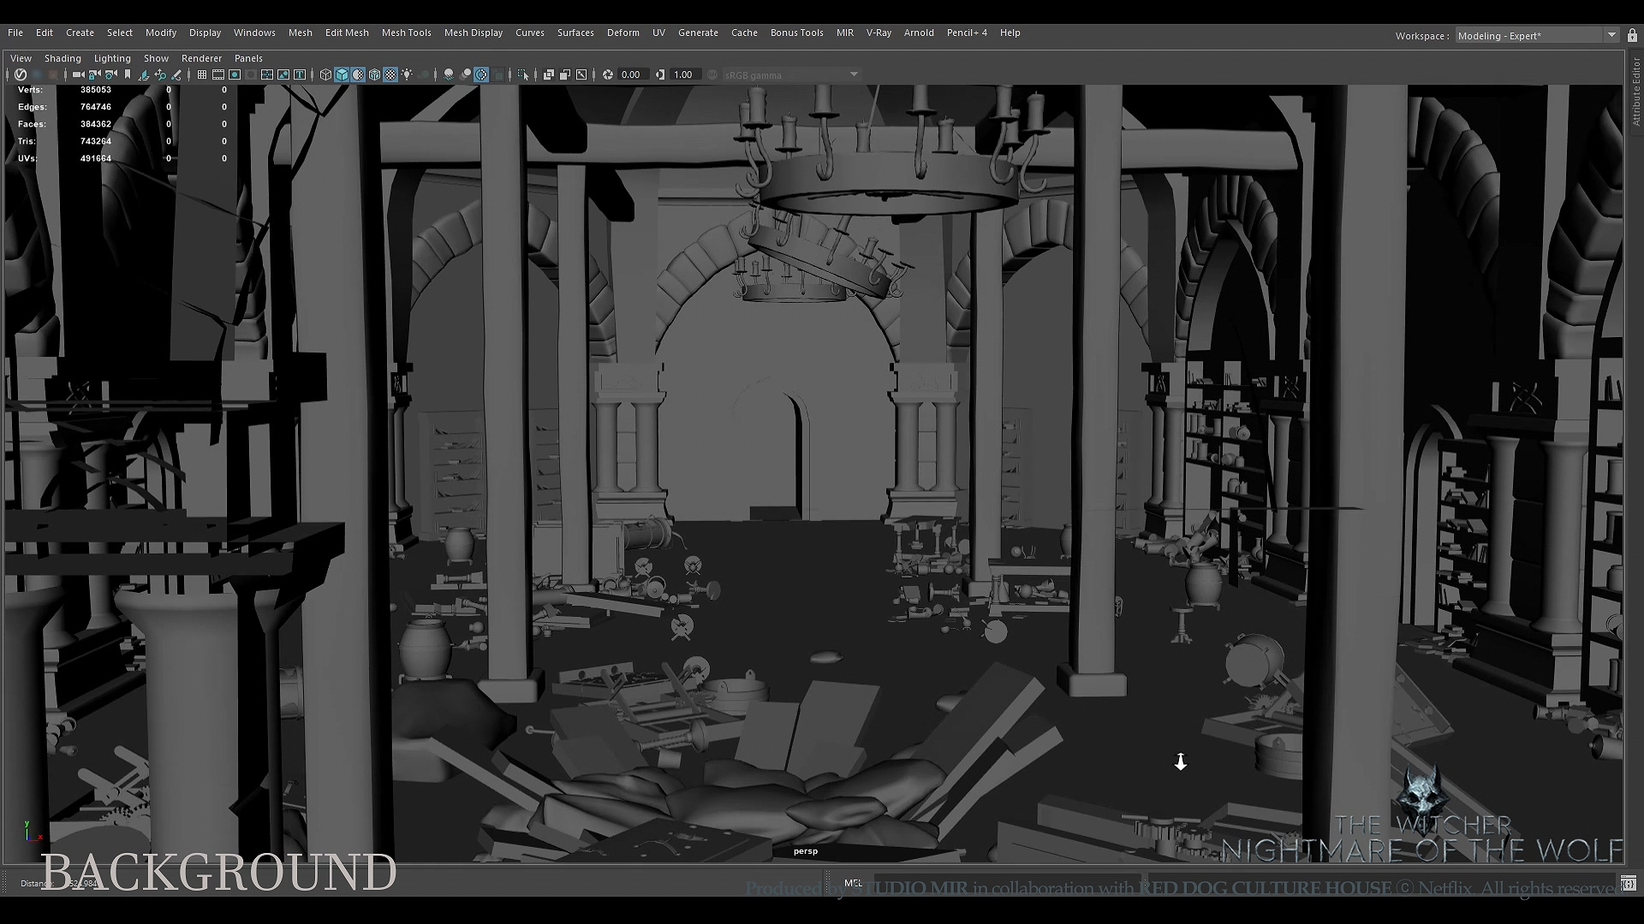The image size is (1644, 924).
Task: Click the X-Ray Joints icon
Action: point(581,74)
